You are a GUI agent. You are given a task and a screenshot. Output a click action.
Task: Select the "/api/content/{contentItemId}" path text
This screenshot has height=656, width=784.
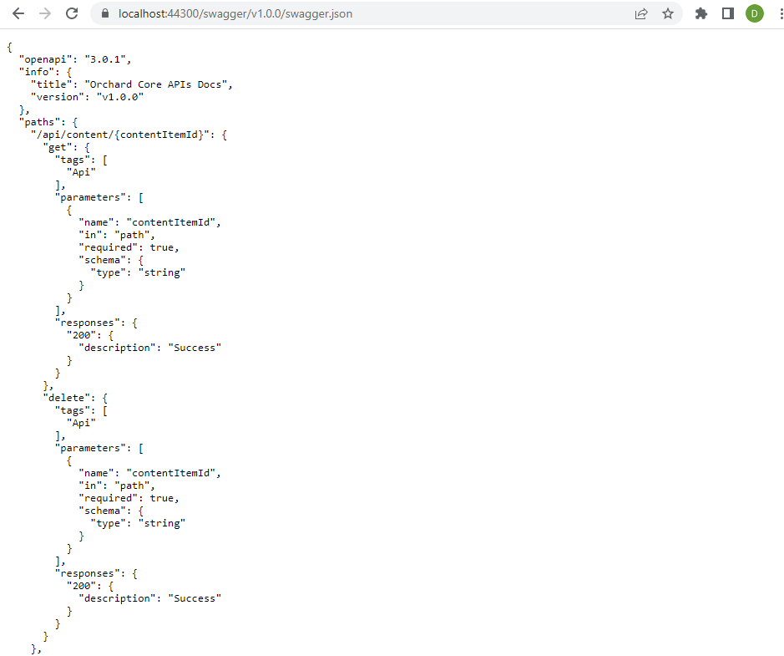click(x=120, y=135)
